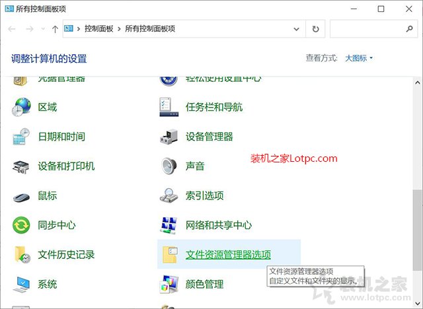Open the 网络和共享中心 network icon
This screenshot has height=309, width=423.
tap(169, 225)
